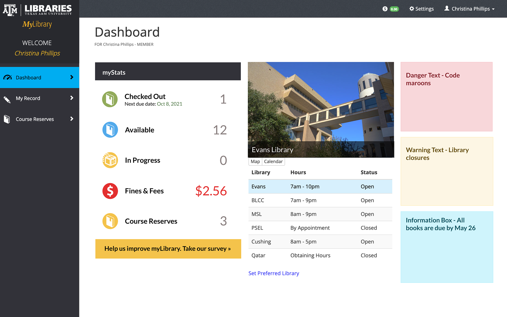Click the blue Available book icon
This screenshot has height=317, width=507.
pos(110,130)
